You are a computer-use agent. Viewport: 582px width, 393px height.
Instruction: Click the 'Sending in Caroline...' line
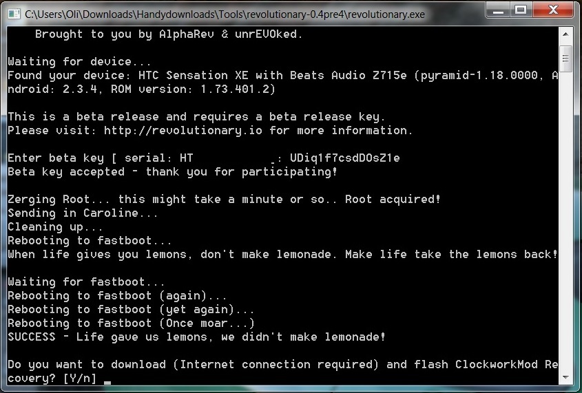tap(83, 213)
